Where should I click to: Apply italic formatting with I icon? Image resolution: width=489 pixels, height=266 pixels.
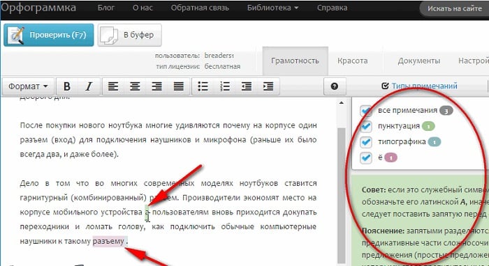coord(89,86)
